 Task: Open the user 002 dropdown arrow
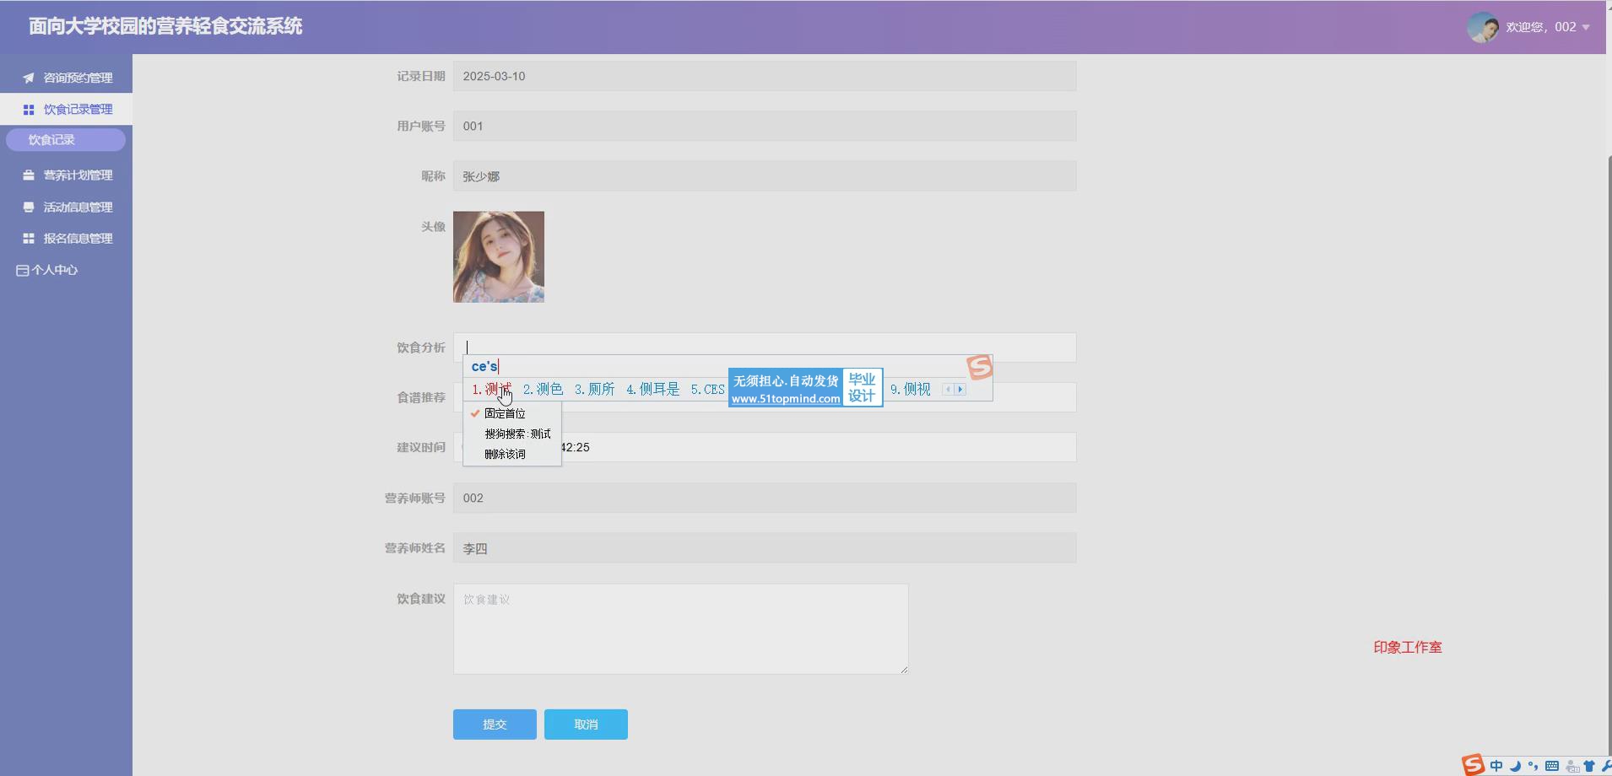click(x=1586, y=27)
